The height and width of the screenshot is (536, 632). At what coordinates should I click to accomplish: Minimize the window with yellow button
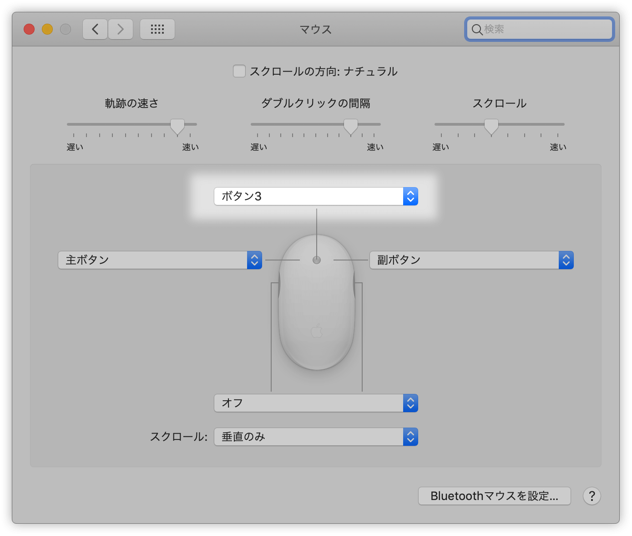point(47,29)
